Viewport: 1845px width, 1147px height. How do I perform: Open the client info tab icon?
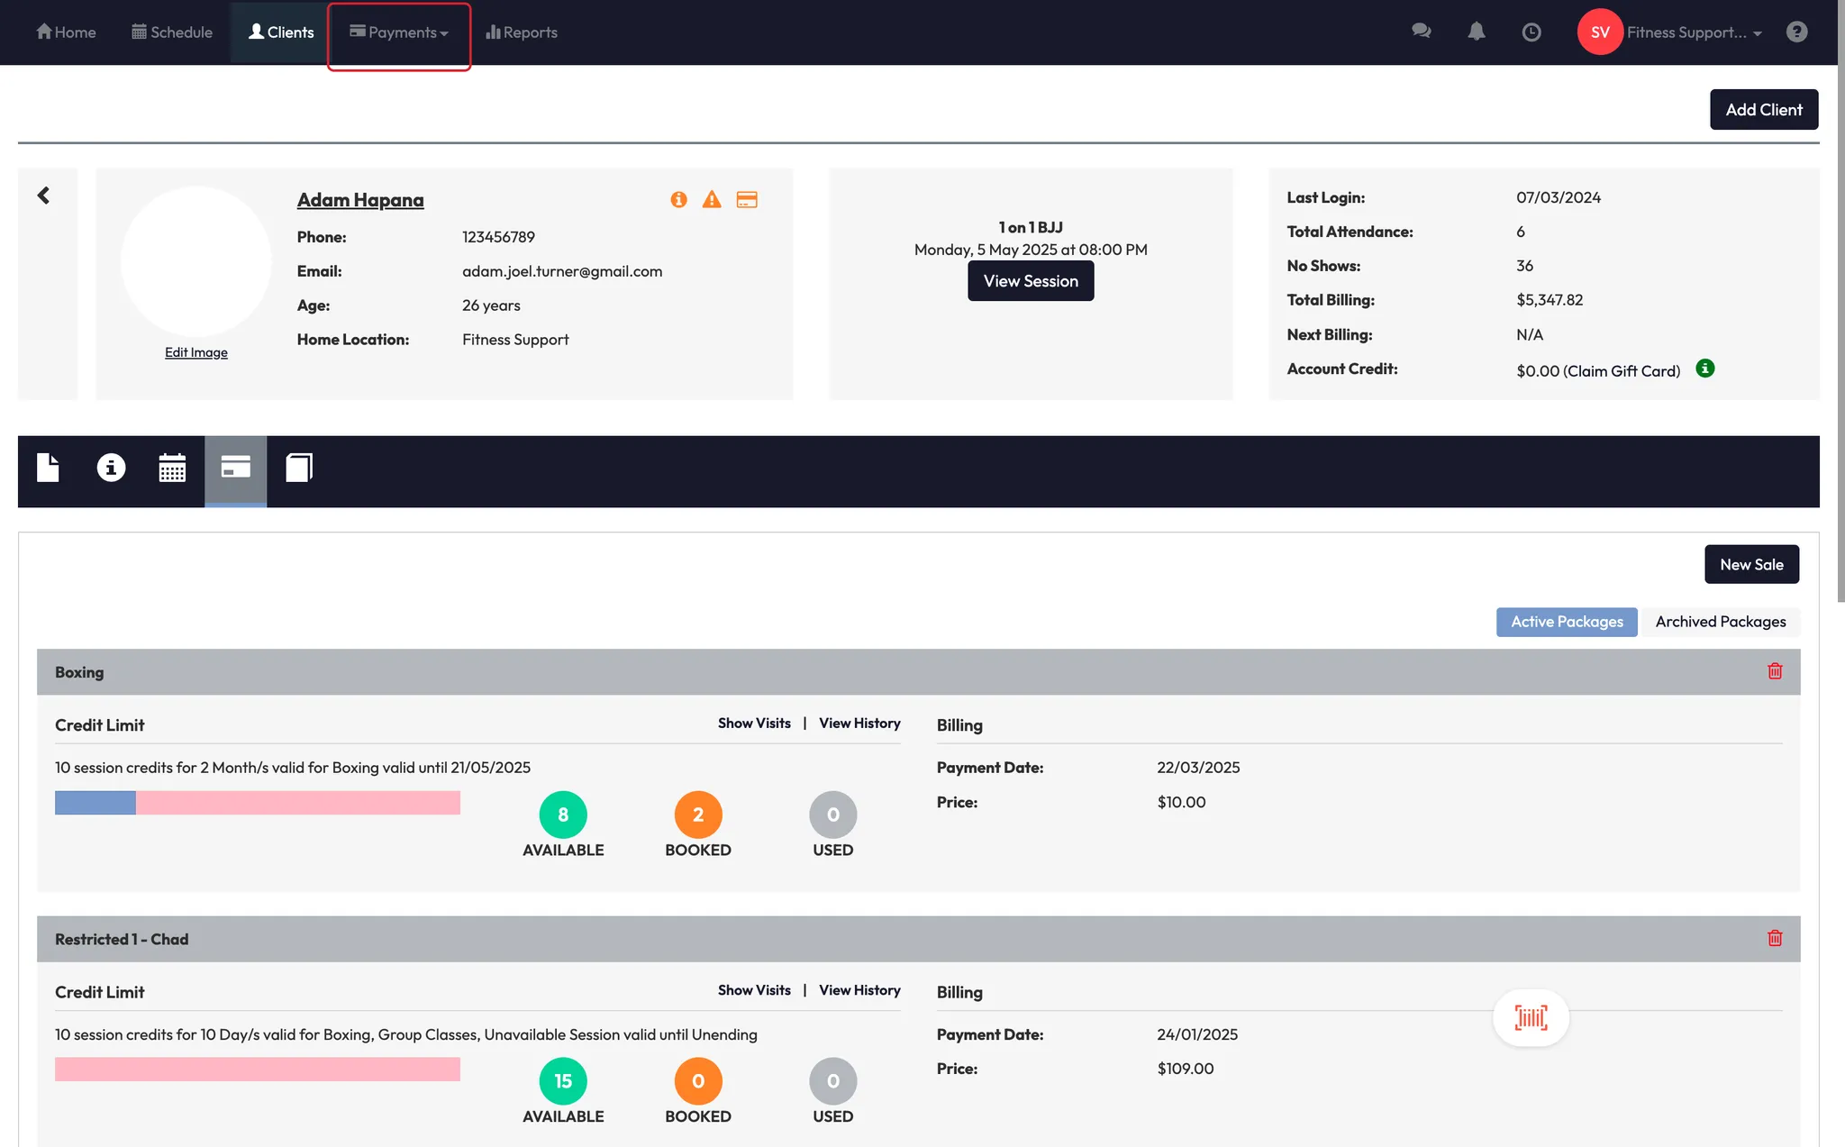pyautogui.click(x=111, y=468)
